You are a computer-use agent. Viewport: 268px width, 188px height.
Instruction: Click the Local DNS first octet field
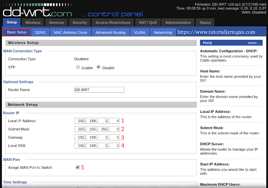(x=80, y=146)
